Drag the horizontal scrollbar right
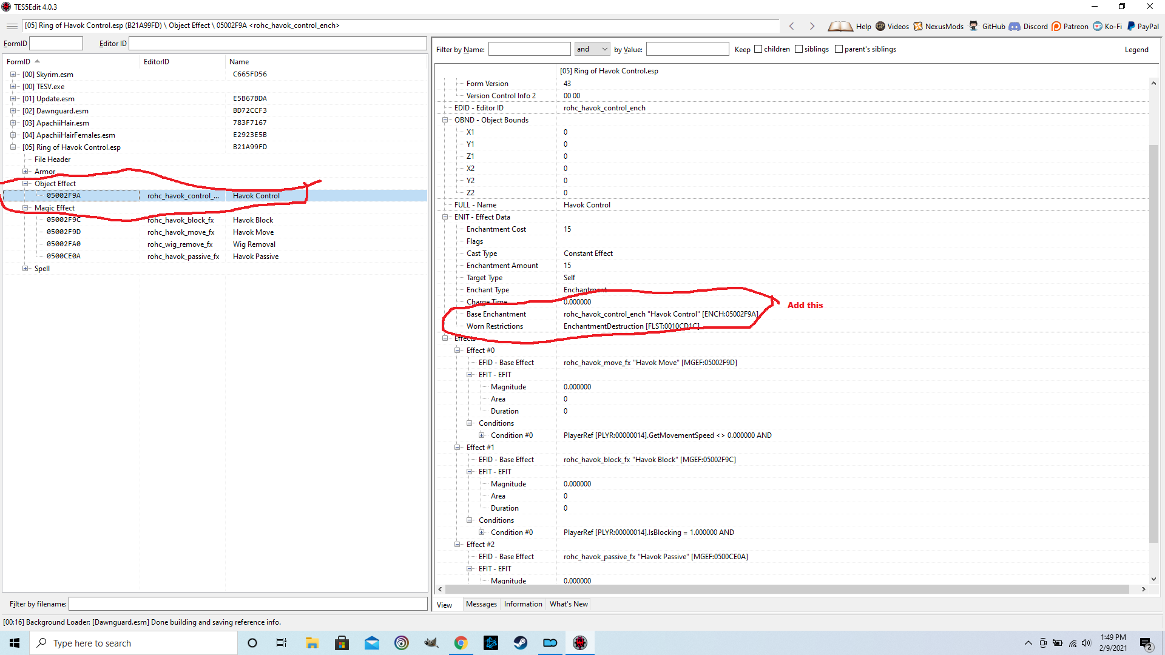The height and width of the screenshot is (655, 1165). click(1143, 590)
